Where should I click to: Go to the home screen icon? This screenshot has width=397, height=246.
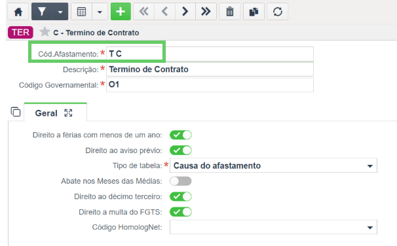[x=18, y=12]
